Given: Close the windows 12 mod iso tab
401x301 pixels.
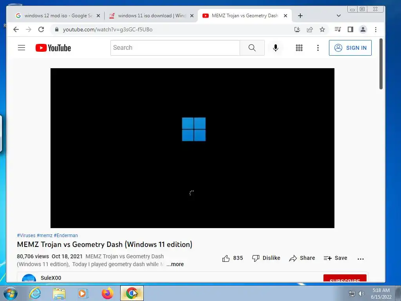Looking at the screenshot, I should coord(98,16).
